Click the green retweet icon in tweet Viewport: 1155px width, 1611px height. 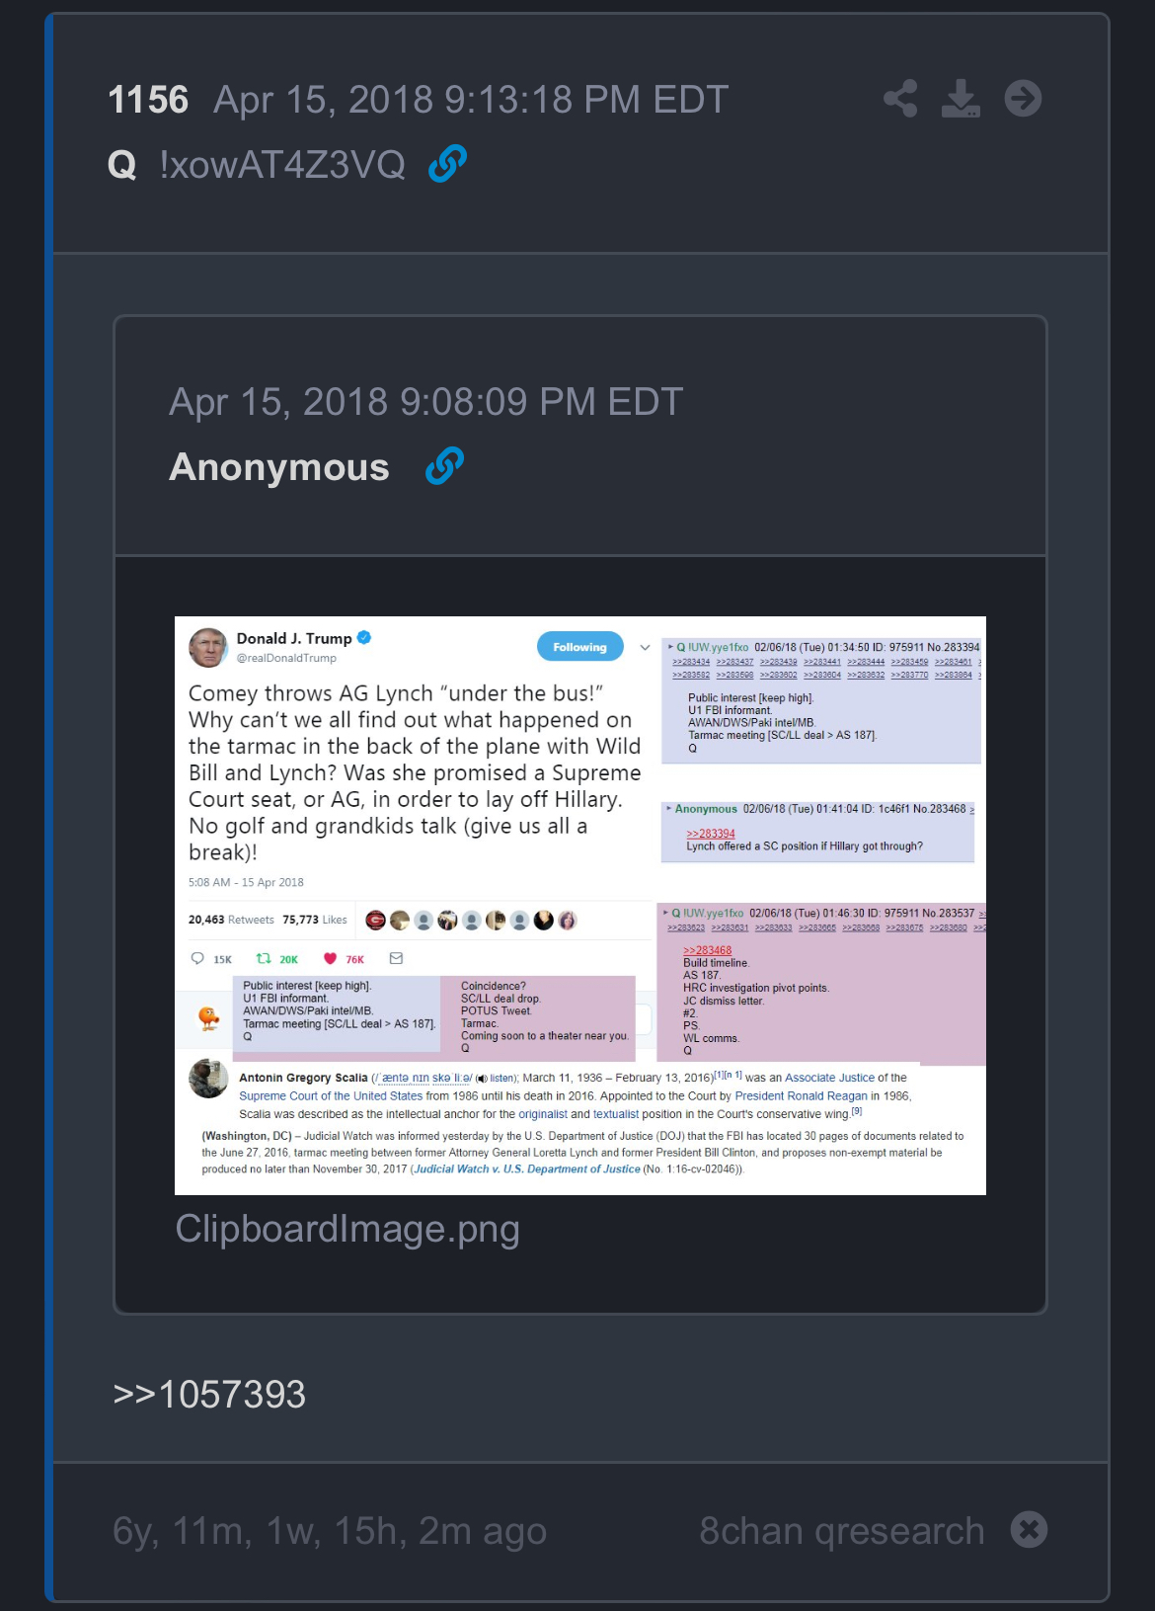(264, 958)
